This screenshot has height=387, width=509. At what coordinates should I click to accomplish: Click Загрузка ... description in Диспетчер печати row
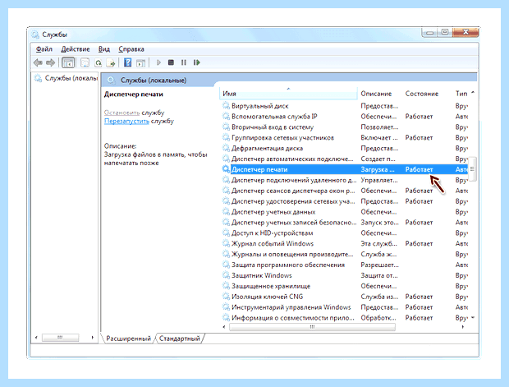pyautogui.click(x=378, y=169)
